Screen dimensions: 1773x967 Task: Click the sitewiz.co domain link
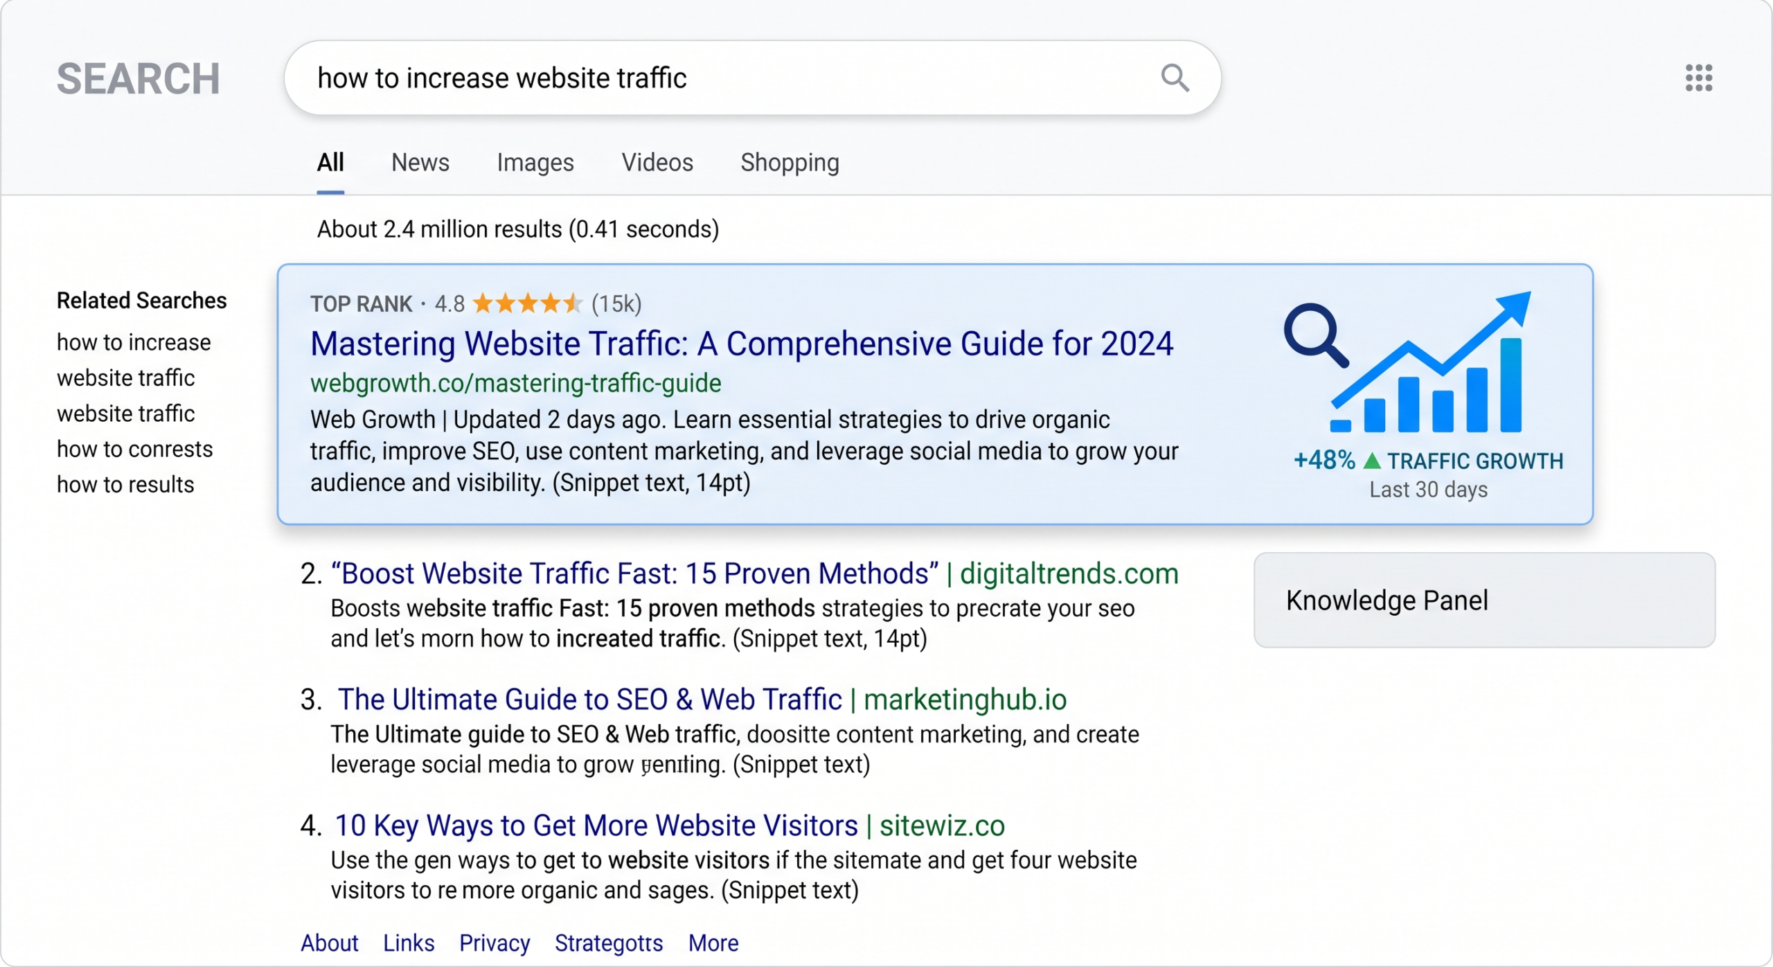(x=942, y=826)
